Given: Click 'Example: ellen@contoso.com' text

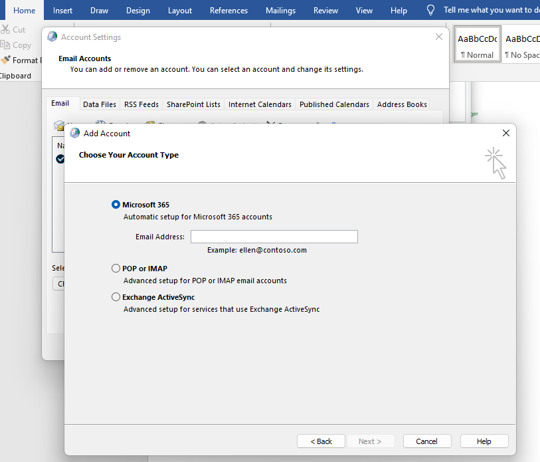Looking at the screenshot, I should pyautogui.click(x=257, y=250).
